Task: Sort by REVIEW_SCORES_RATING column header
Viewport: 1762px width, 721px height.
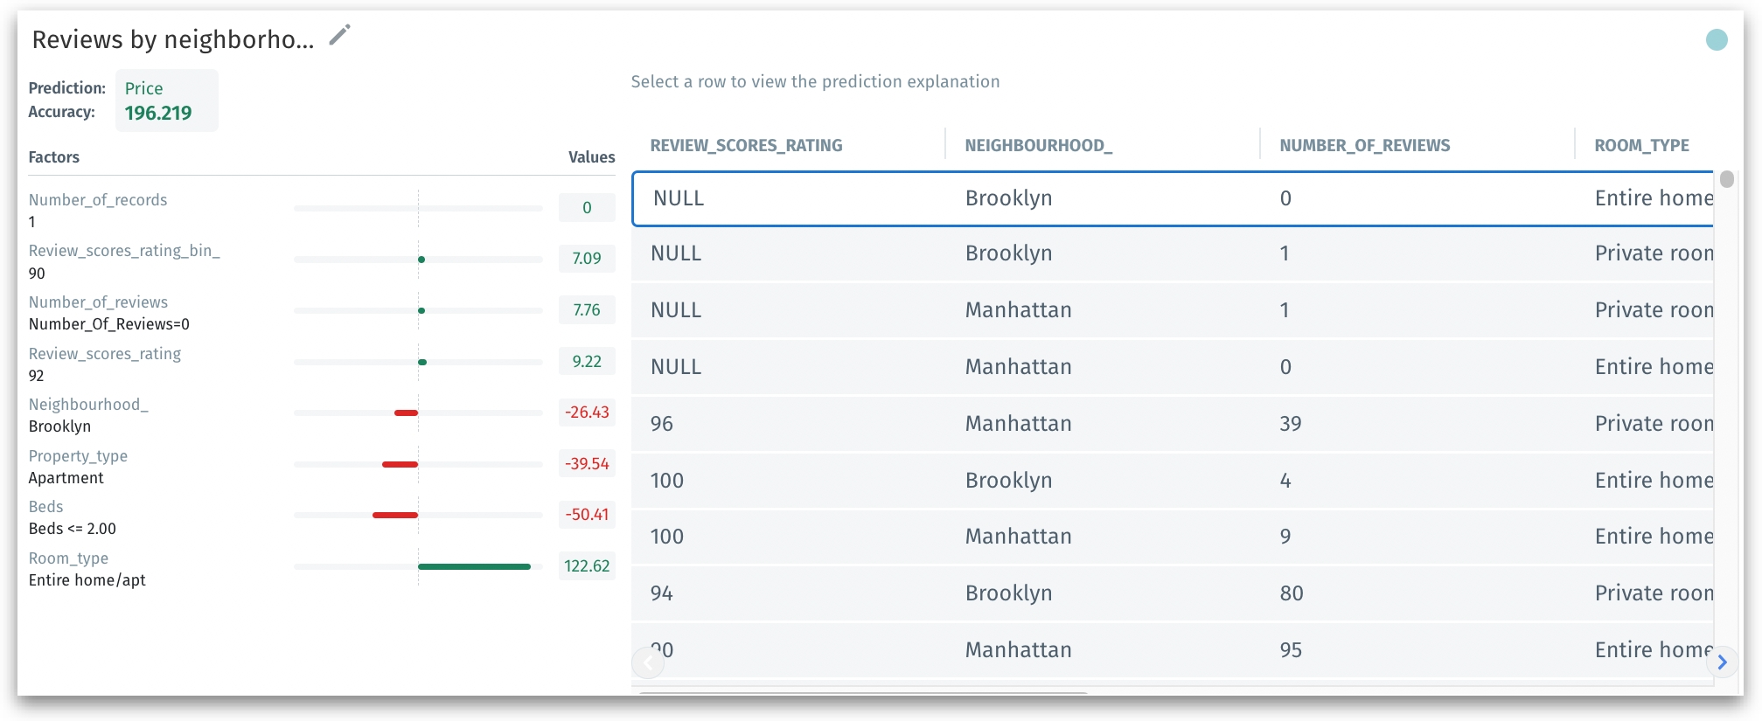Action: click(x=746, y=145)
